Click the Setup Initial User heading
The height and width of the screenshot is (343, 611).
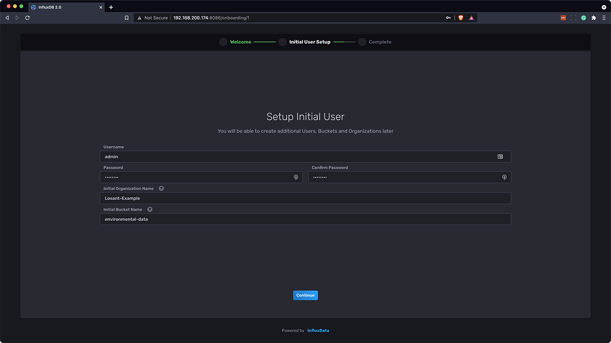tap(305, 117)
